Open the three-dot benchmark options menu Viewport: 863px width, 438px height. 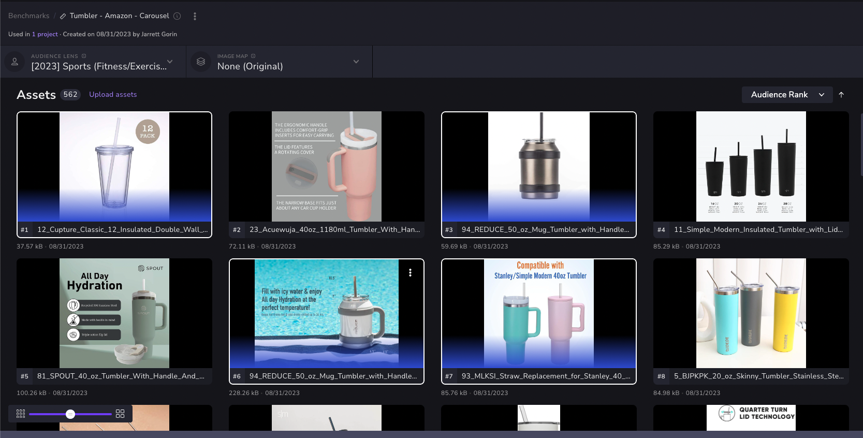195,16
